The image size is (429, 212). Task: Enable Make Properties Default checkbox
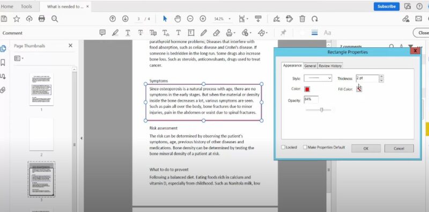(x=305, y=148)
